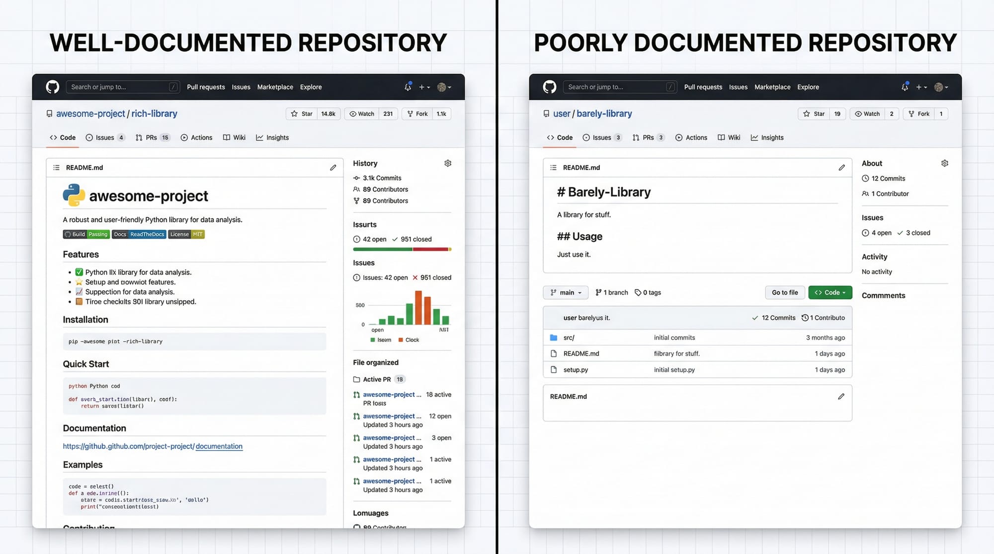This screenshot has height=554, width=994.
Task: Star the rich-library repository
Action: pos(302,114)
